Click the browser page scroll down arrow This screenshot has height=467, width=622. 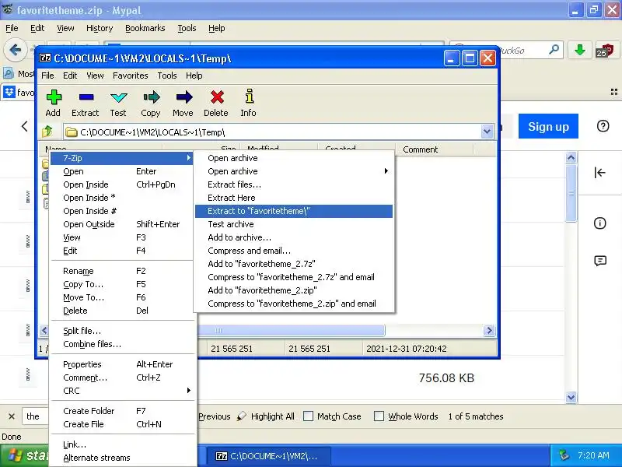click(x=571, y=397)
